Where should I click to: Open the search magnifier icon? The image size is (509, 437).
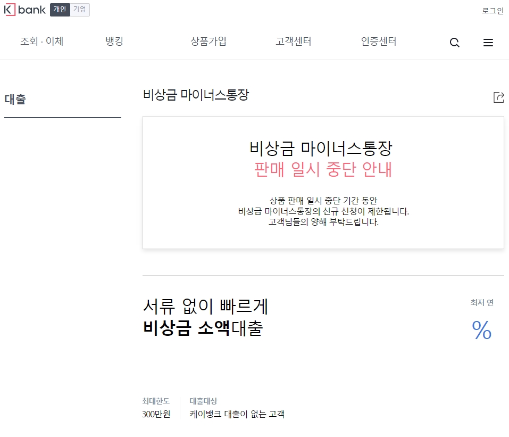(x=454, y=43)
